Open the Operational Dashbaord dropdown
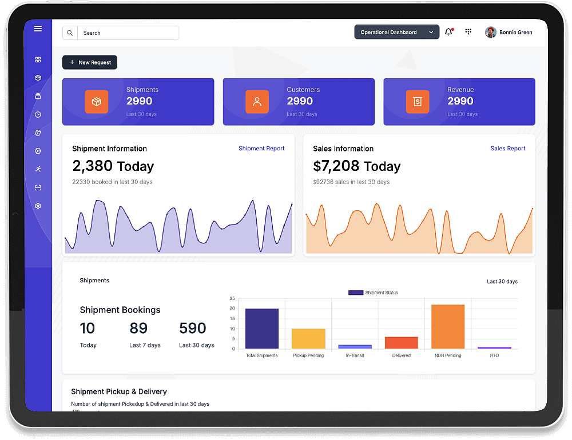The image size is (572, 440). (396, 32)
